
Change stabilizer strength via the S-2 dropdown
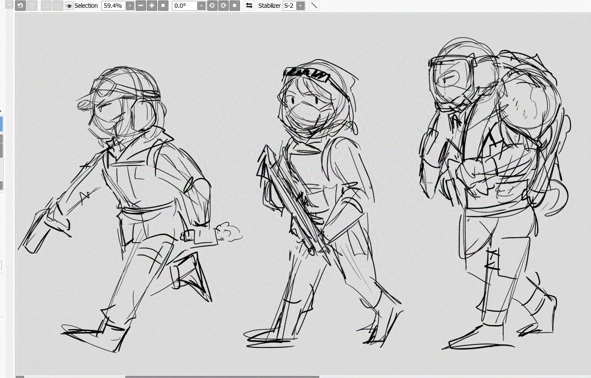[x=299, y=6]
